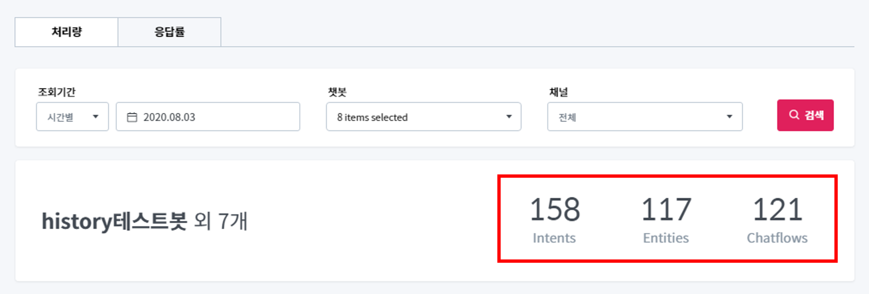869x294 pixels.
Task: Click the 121 Chatflows count
Action: coord(777,210)
